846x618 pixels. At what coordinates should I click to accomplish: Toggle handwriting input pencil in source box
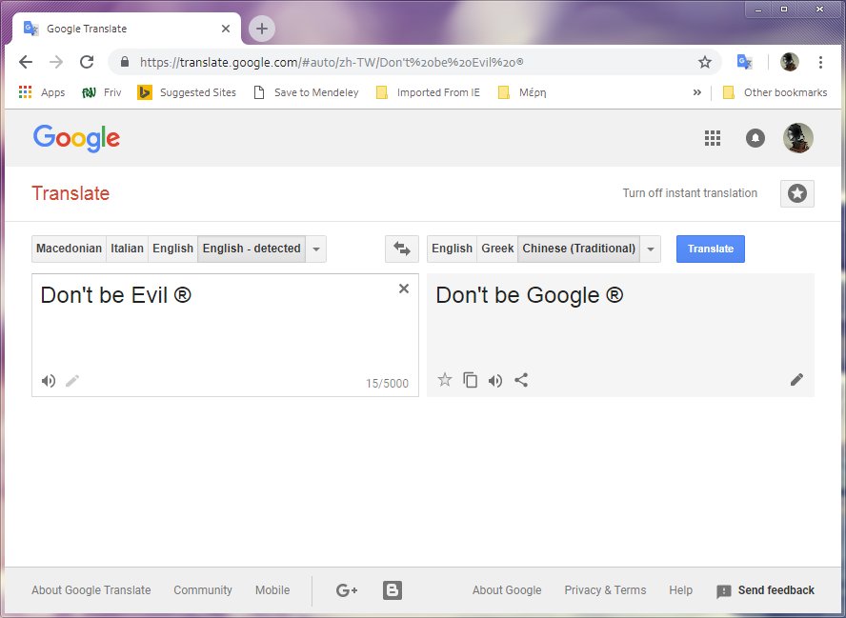point(72,381)
